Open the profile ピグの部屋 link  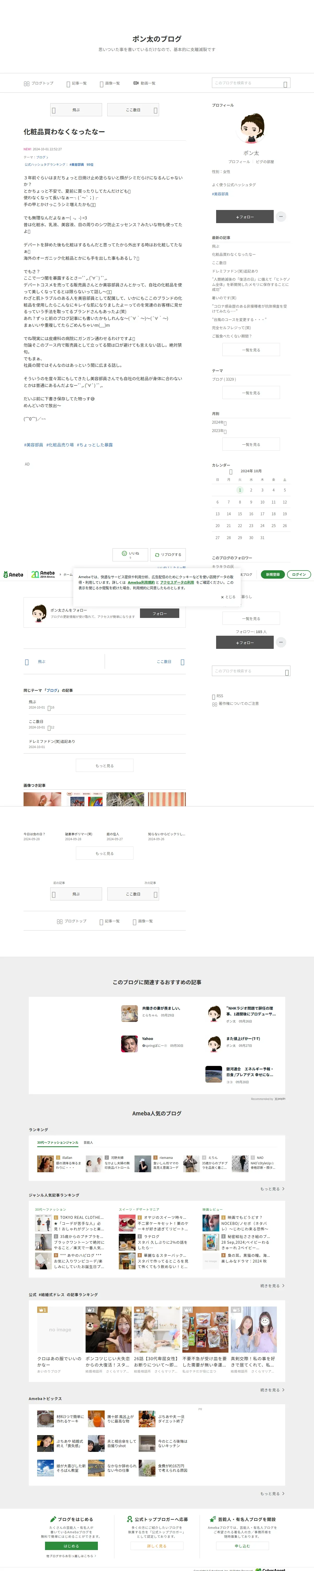[265, 162]
